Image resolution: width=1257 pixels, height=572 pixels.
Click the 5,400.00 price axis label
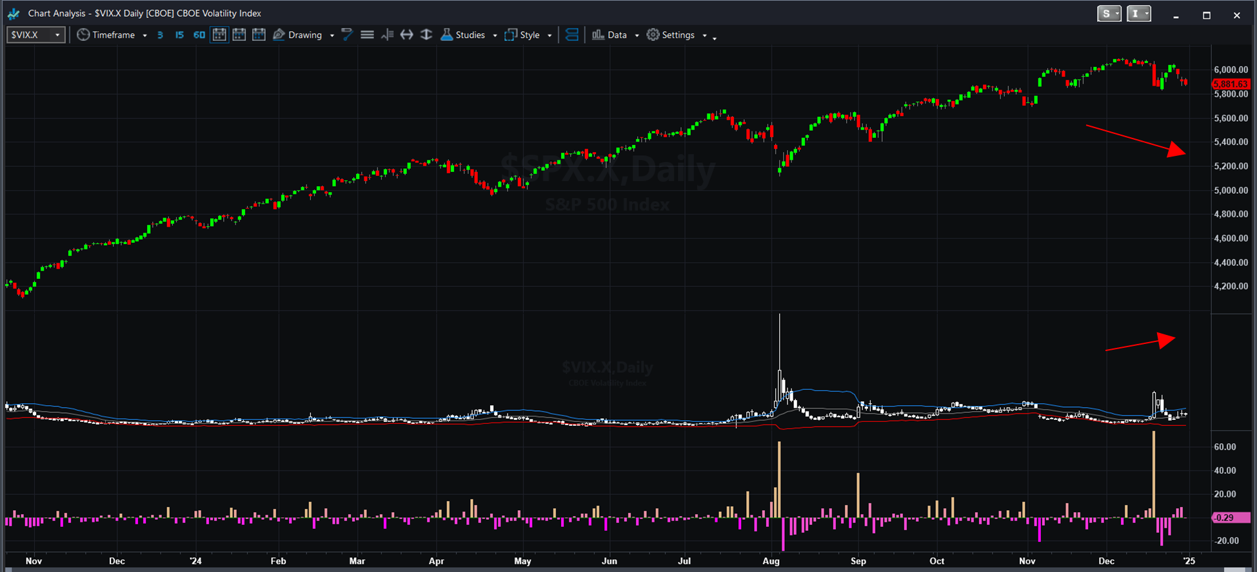click(1231, 142)
